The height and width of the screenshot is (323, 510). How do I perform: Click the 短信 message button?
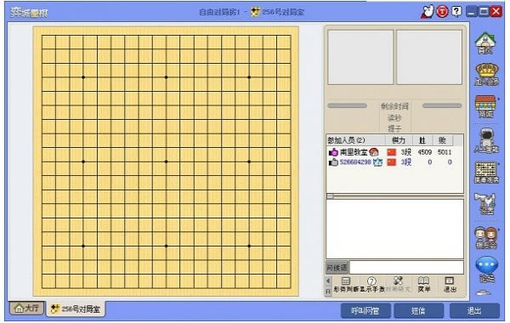click(x=418, y=310)
